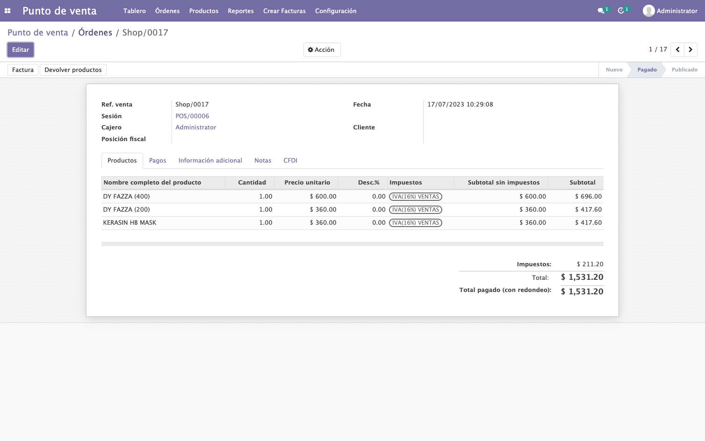The height and width of the screenshot is (441, 705).
Task: Open the Órdenes menu
Action: click(167, 11)
